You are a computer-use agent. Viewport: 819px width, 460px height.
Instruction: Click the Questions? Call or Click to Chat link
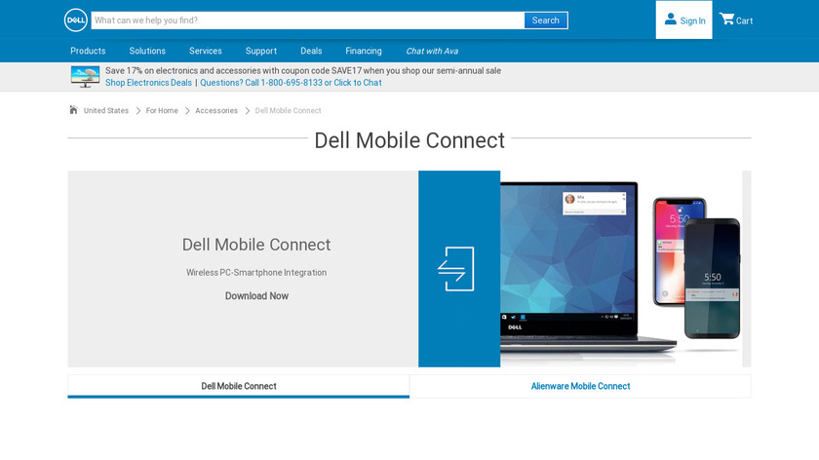[x=291, y=83]
